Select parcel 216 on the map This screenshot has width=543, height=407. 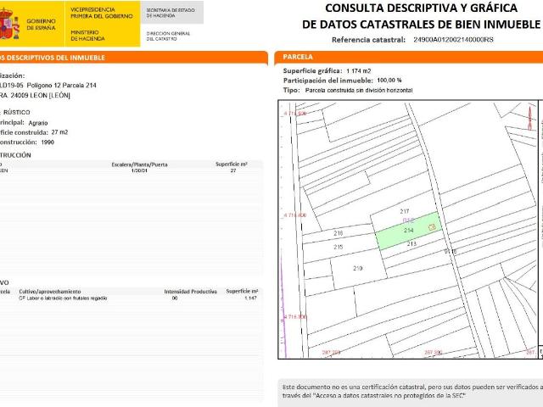coord(338,233)
